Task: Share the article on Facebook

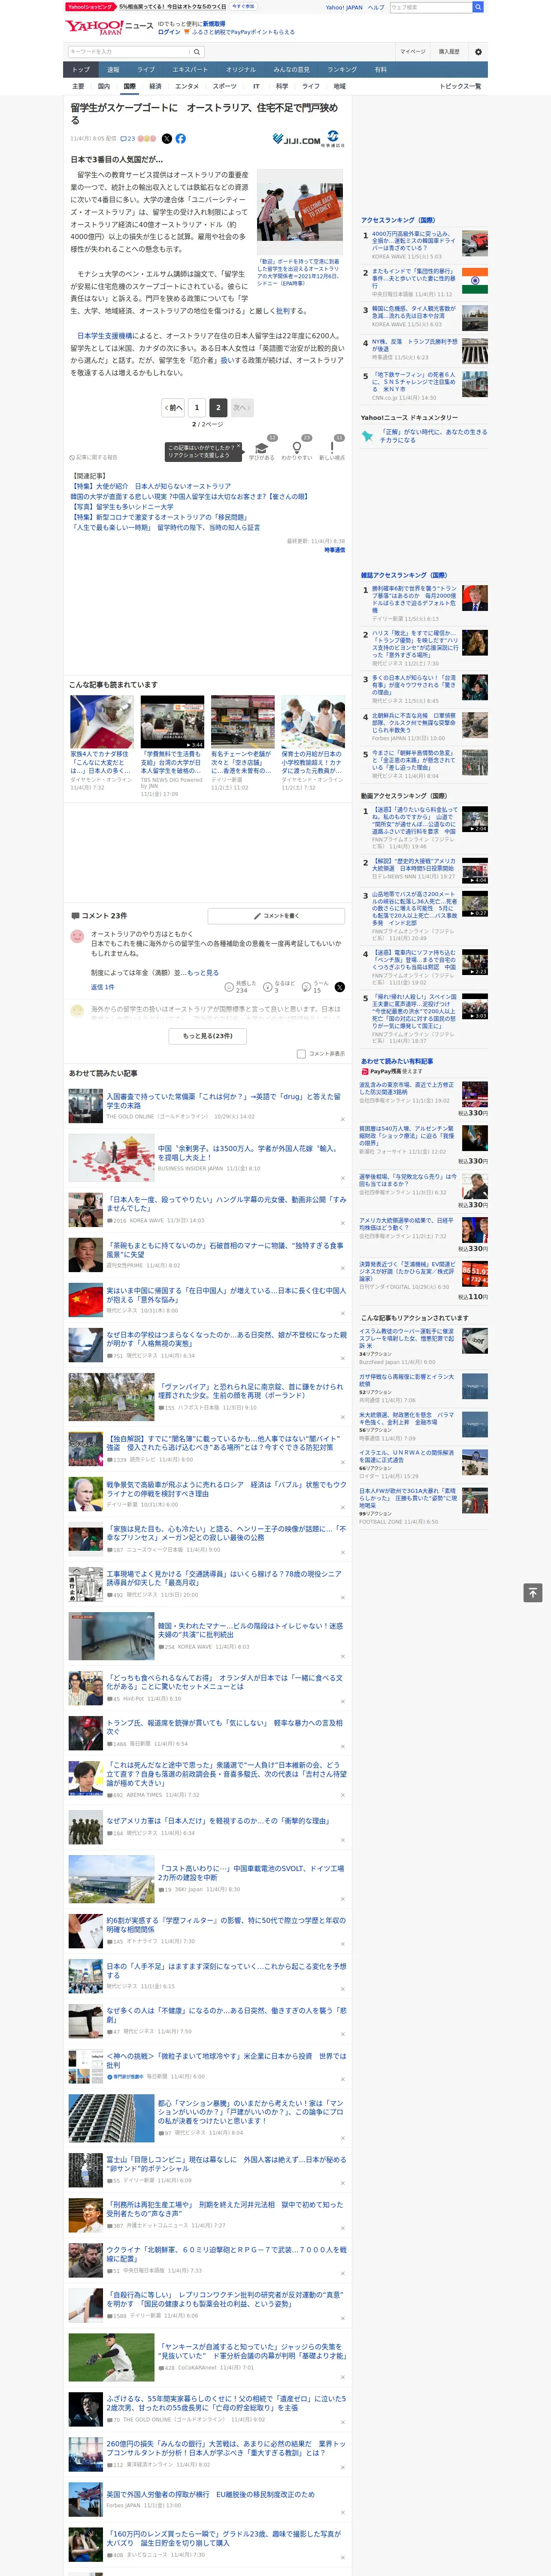Action: click(181, 139)
